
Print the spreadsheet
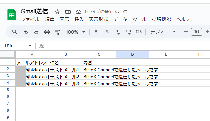click(x=47, y=32)
